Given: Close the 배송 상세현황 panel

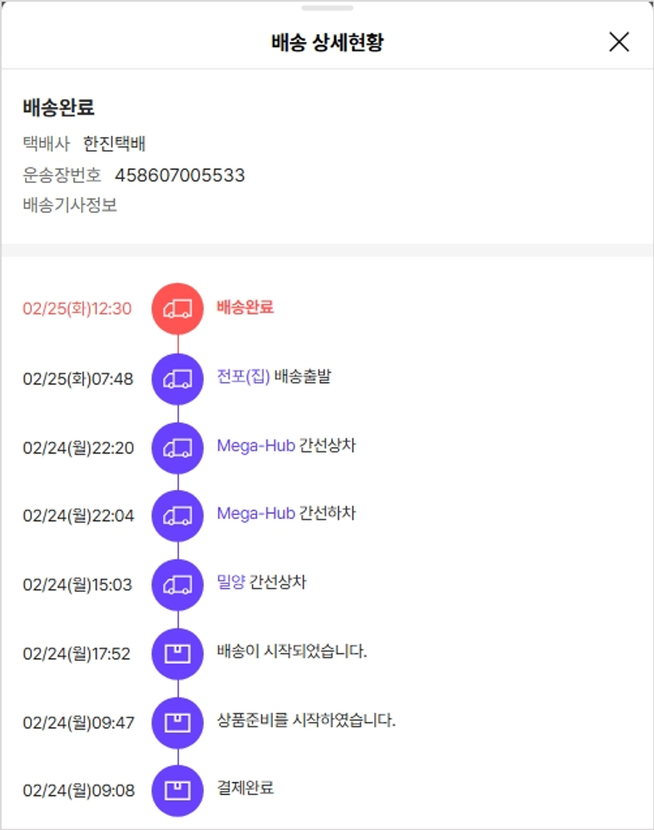Looking at the screenshot, I should pos(619,42).
